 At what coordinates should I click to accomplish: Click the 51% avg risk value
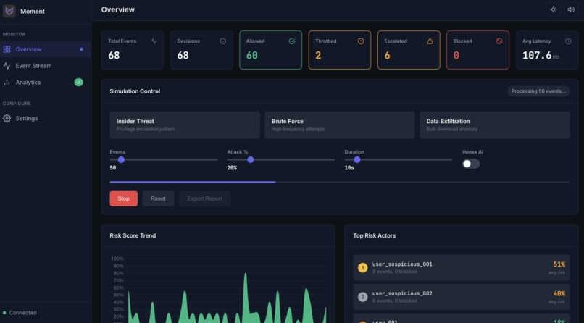point(559,264)
